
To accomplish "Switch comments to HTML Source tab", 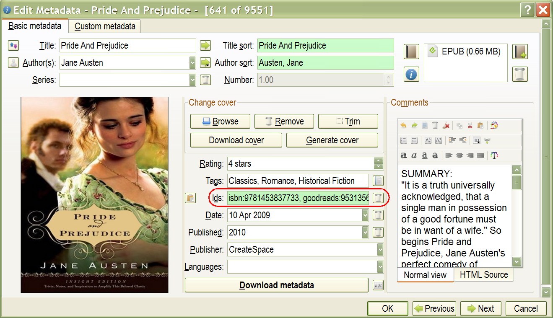I will [x=484, y=275].
